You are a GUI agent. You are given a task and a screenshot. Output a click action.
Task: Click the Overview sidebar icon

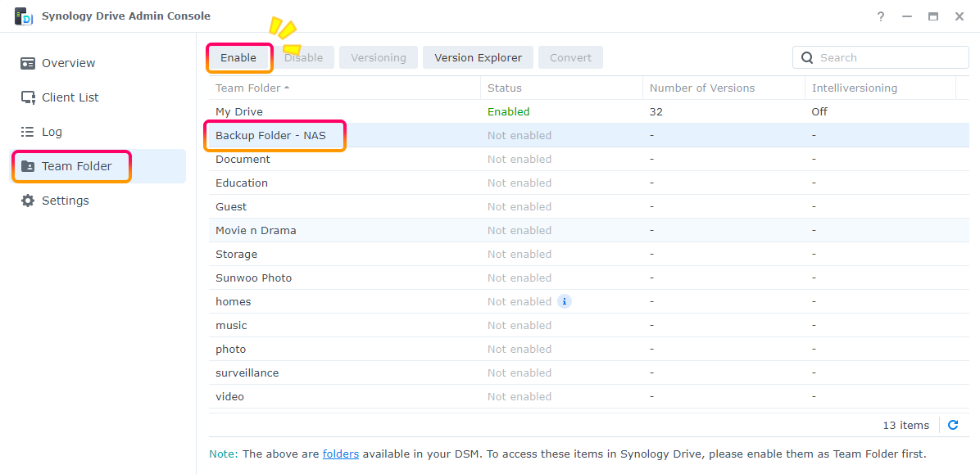point(28,63)
